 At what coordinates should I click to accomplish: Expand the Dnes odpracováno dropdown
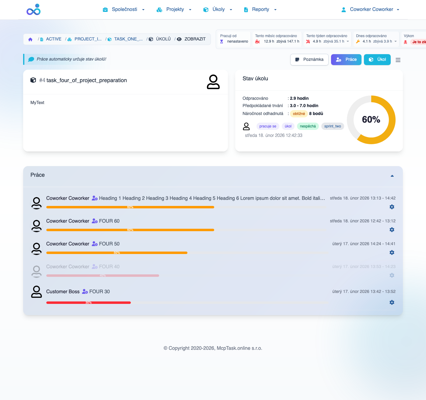(396, 41)
